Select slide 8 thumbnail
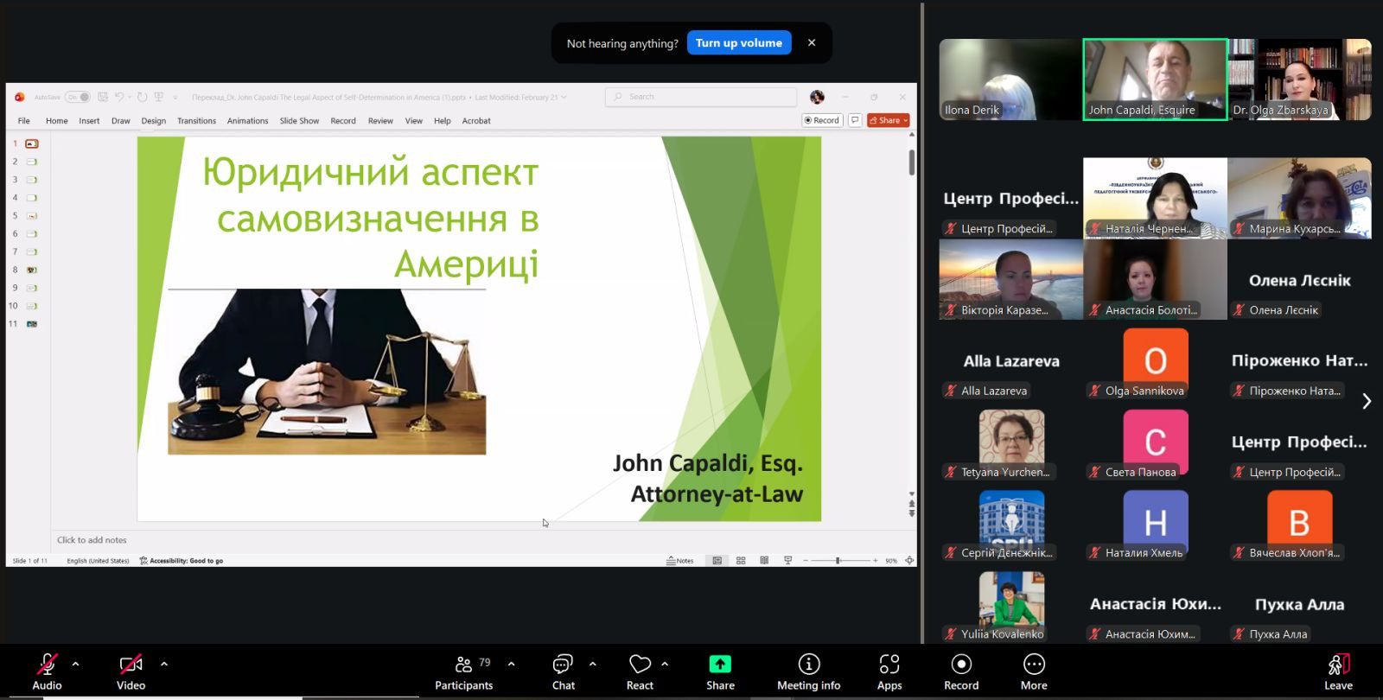The width and height of the screenshot is (1383, 700). [x=31, y=270]
